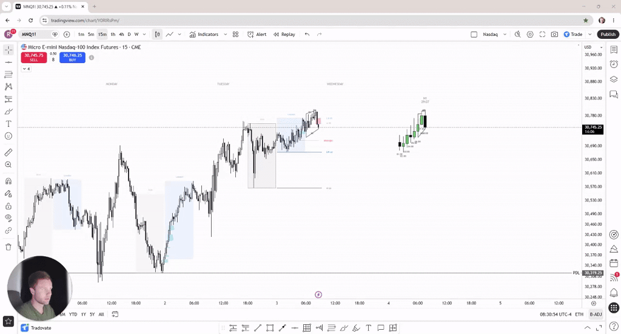Select the YTD date range
Viewport: 621px width, 334px height.
coord(73,314)
